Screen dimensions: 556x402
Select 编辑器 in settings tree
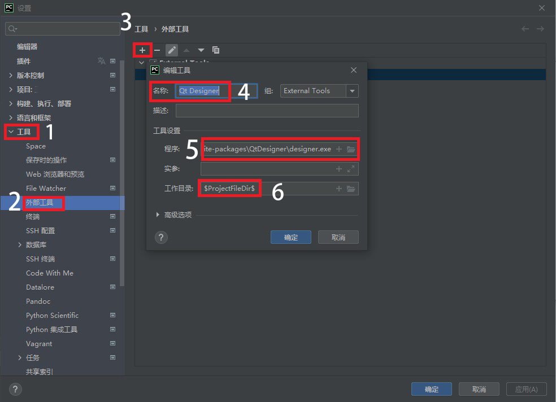tap(27, 47)
